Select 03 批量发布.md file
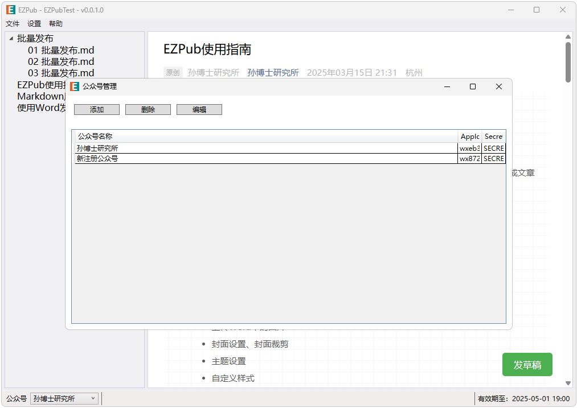577x408 pixels. click(x=61, y=73)
